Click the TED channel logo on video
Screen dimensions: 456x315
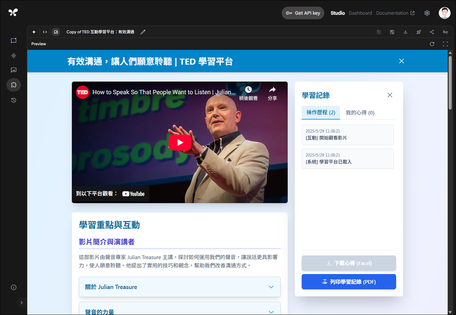click(82, 92)
